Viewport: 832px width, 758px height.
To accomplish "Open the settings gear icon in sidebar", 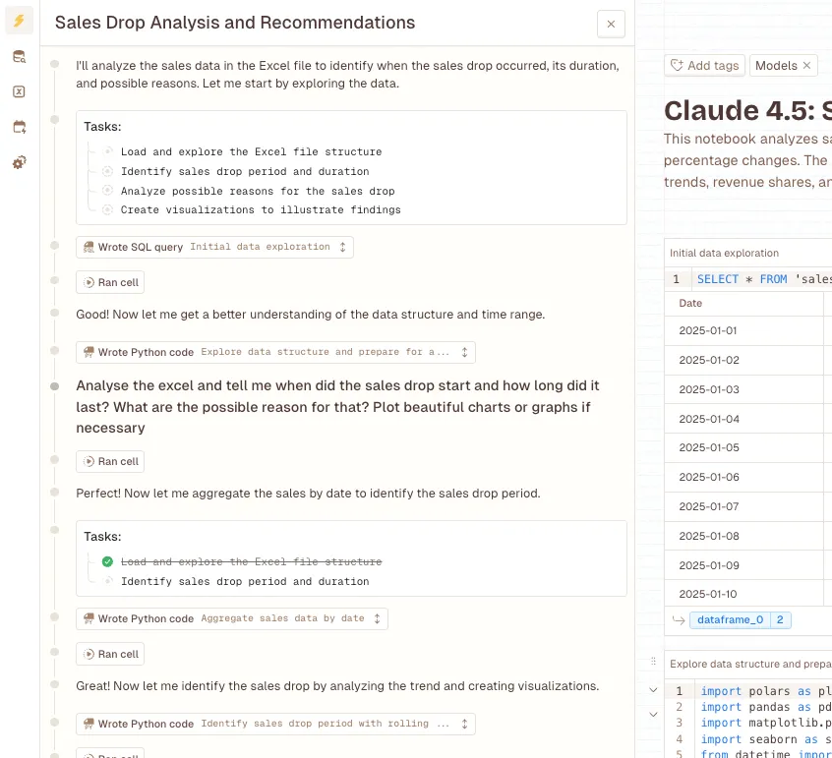I will coord(19,162).
